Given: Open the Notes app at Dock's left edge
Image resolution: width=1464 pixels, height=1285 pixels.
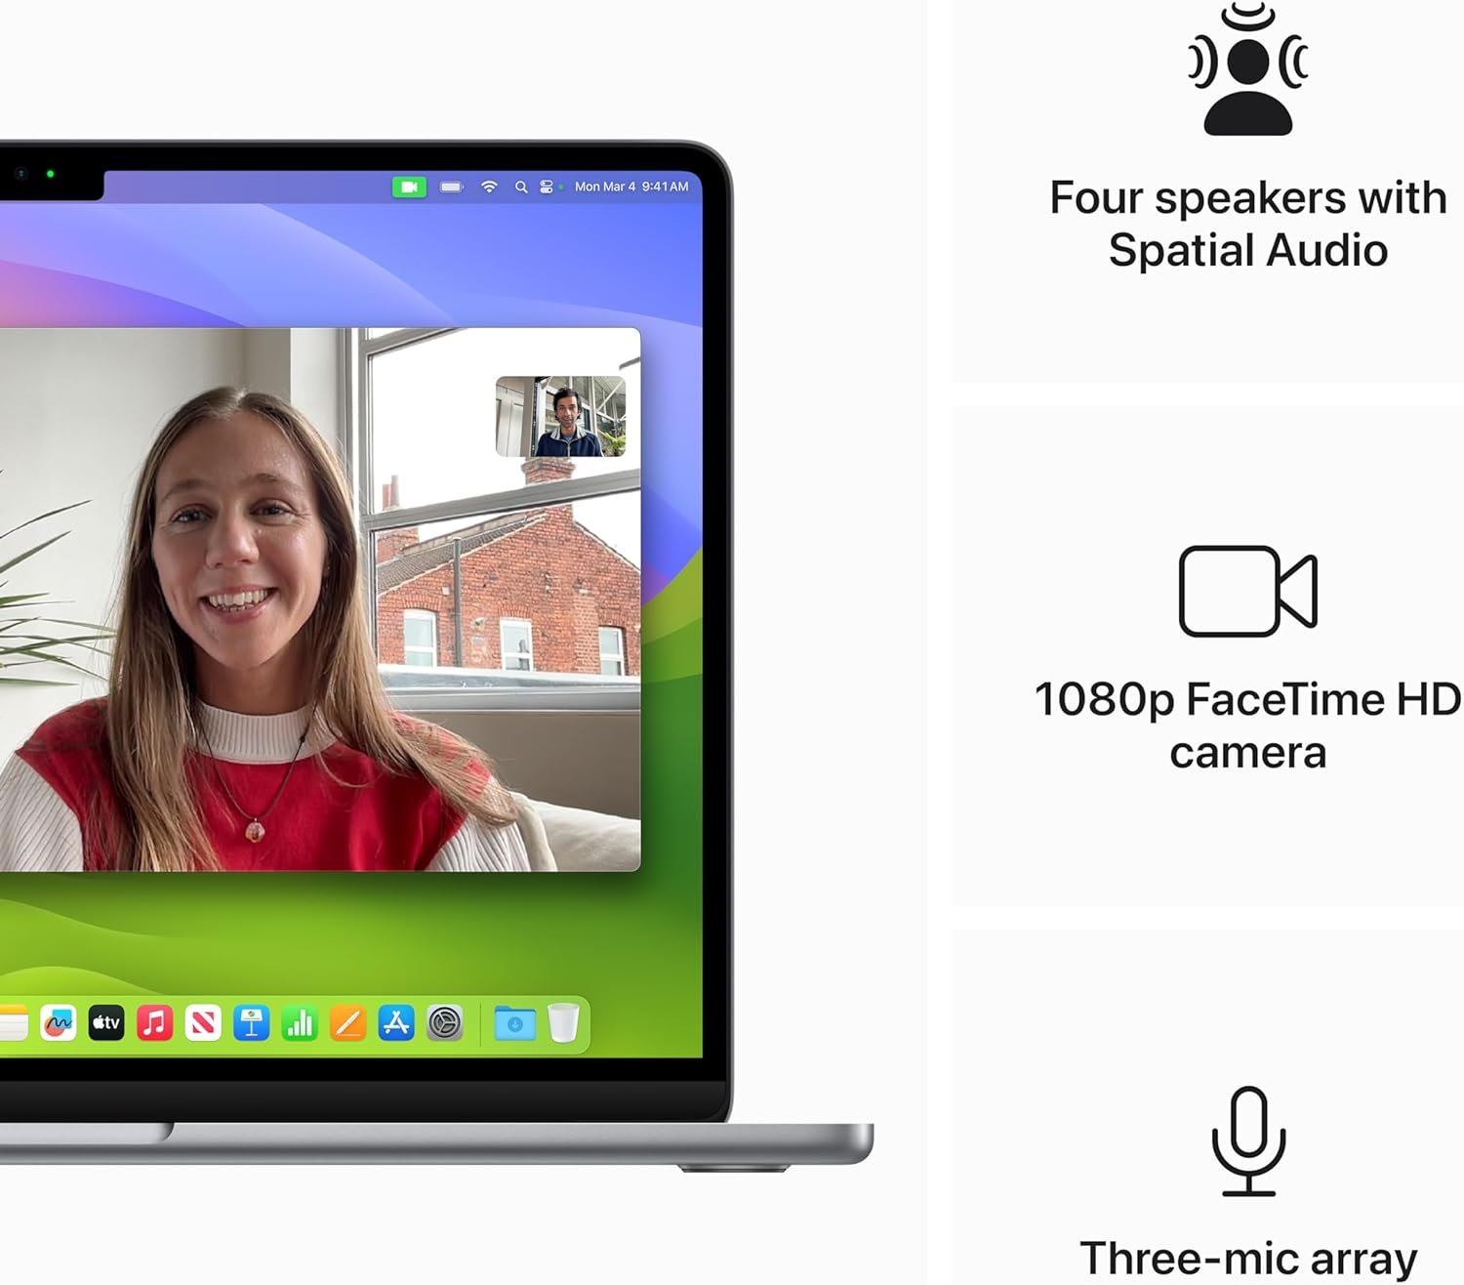Looking at the screenshot, I should [12, 1023].
